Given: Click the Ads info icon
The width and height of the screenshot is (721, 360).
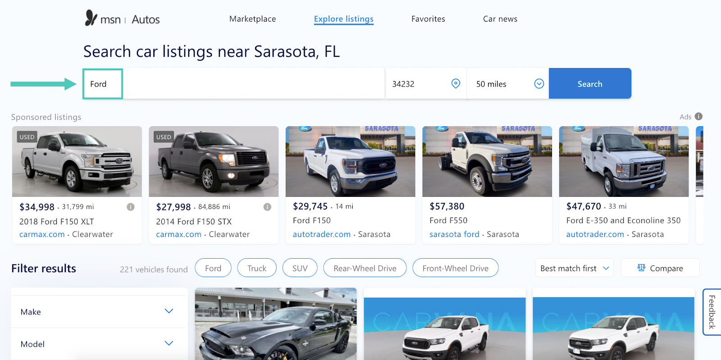Looking at the screenshot, I should [x=698, y=116].
